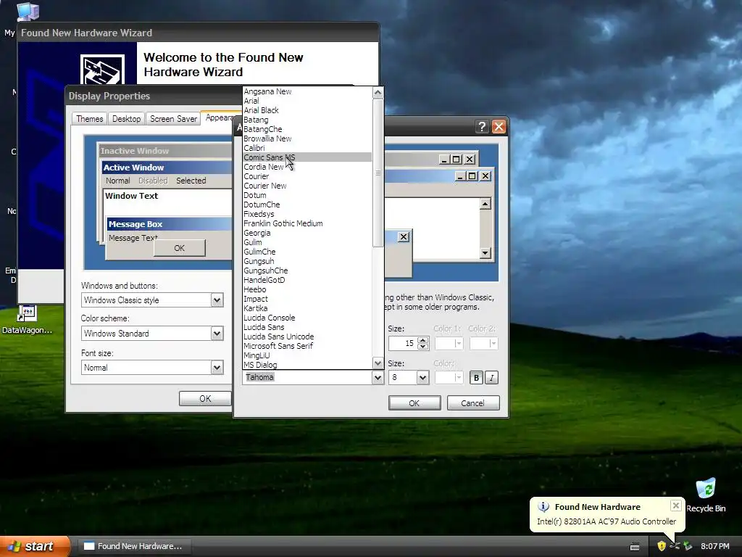Choose the Arial font entry
Viewport: 742px width, 557px height.
coord(307,101)
